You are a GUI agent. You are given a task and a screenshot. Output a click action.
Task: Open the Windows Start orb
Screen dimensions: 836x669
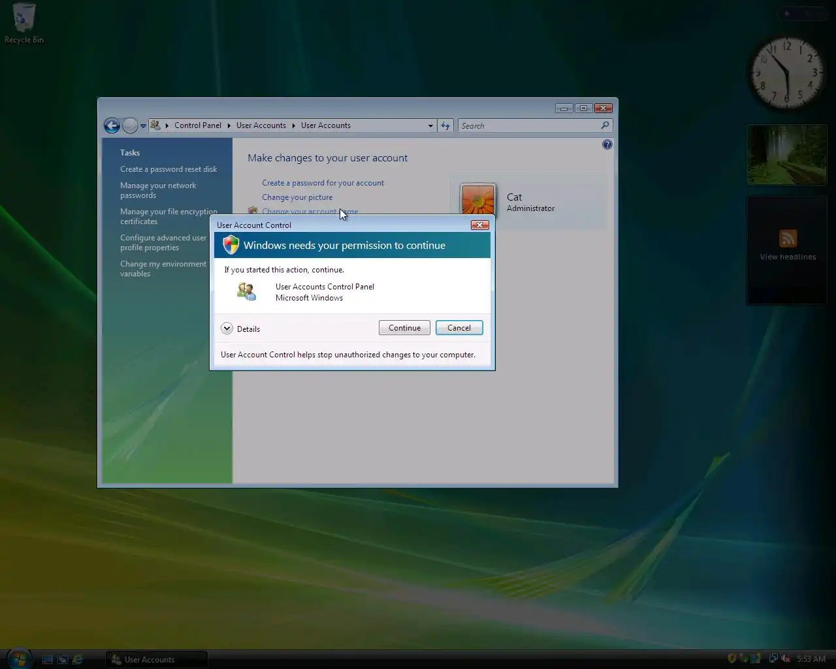point(18,657)
